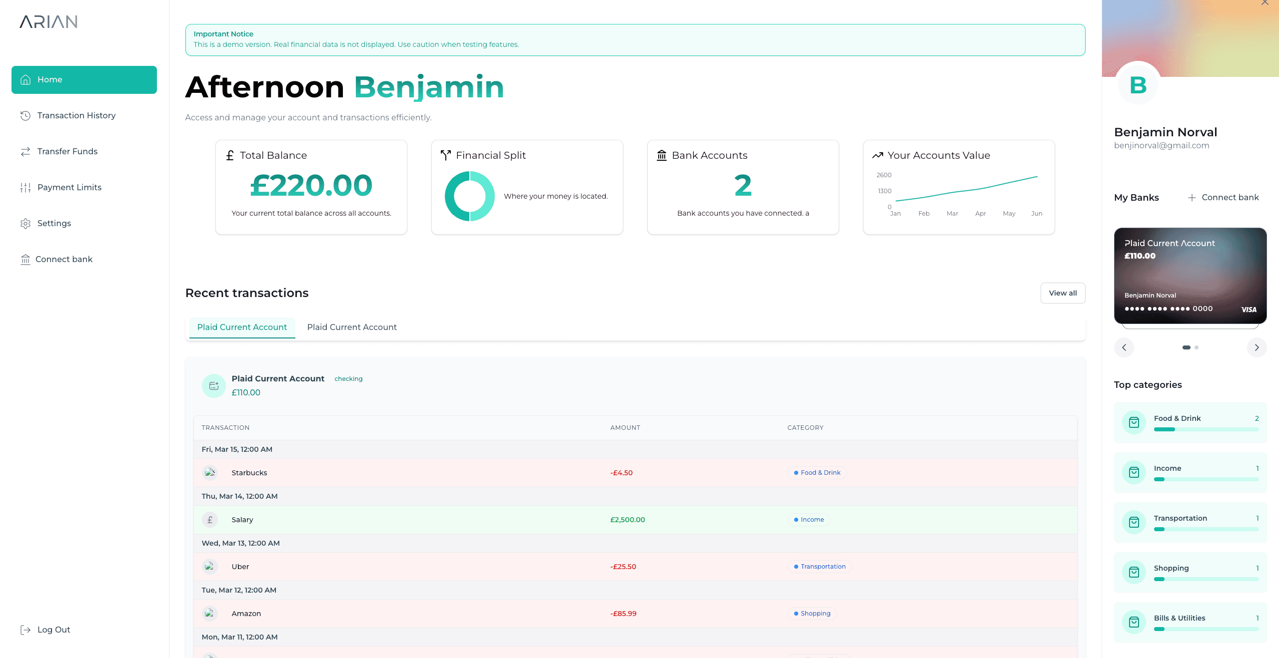Click View All recent transactions button

click(1062, 293)
